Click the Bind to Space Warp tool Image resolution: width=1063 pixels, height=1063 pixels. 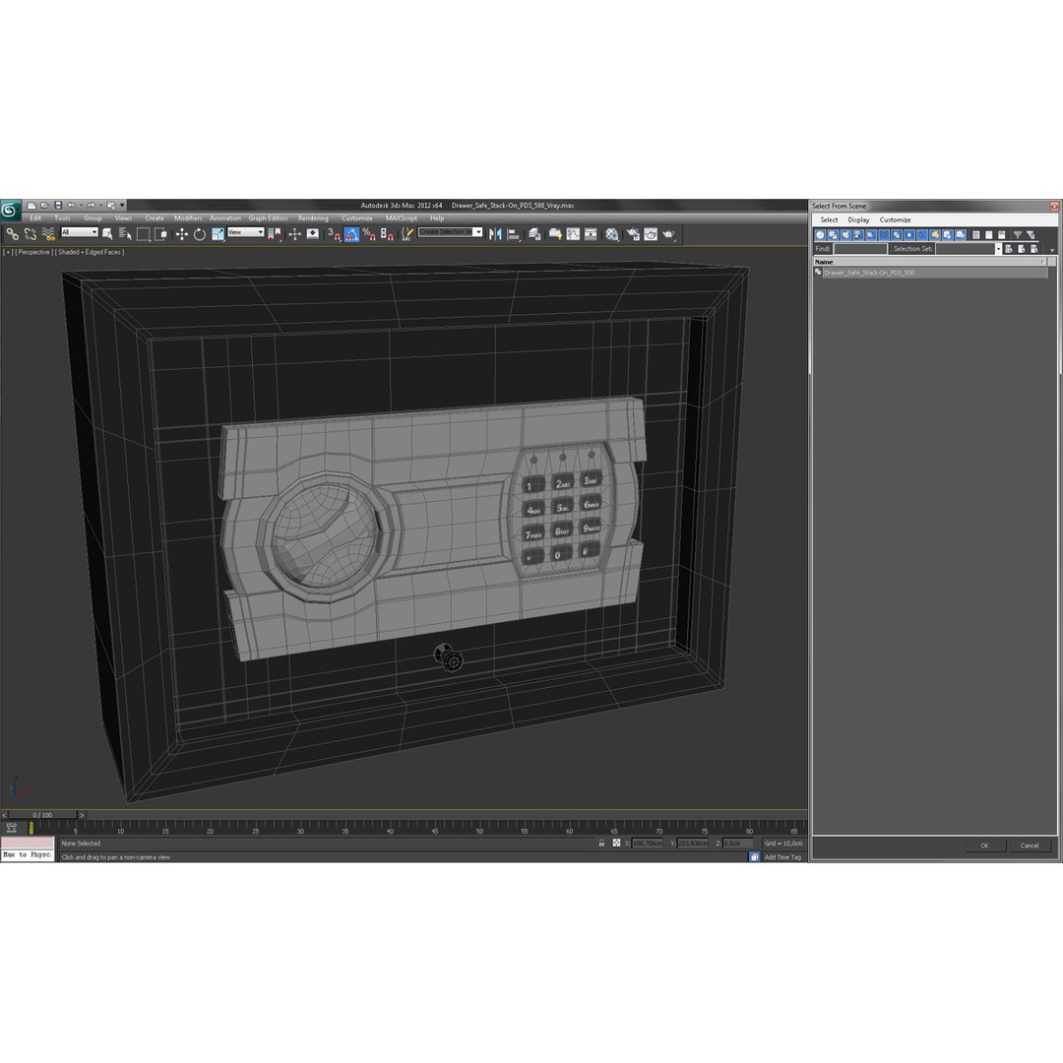[48, 234]
